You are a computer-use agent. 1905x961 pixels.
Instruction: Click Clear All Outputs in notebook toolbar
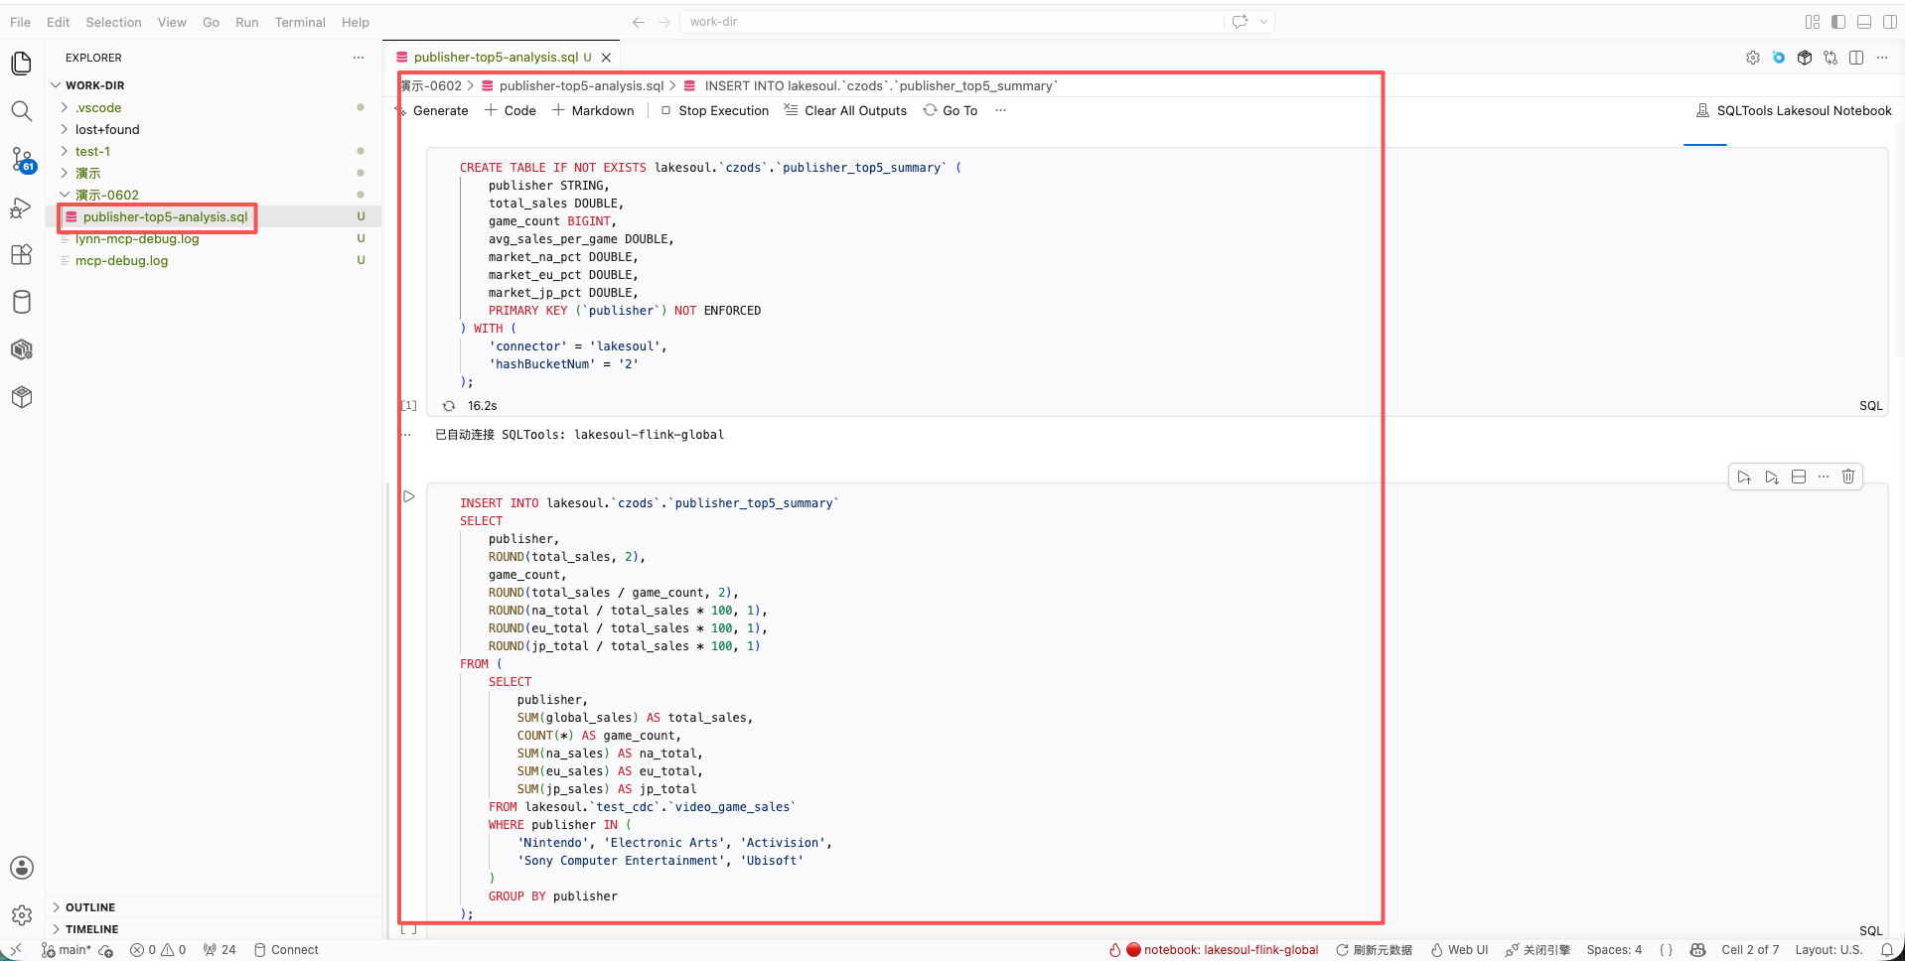(x=845, y=111)
